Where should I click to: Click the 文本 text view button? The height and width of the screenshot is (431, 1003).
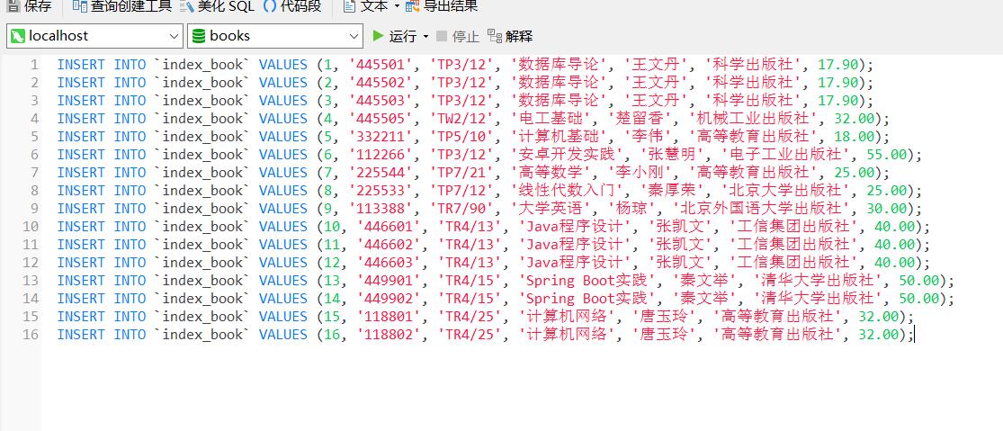tap(366, 6)
